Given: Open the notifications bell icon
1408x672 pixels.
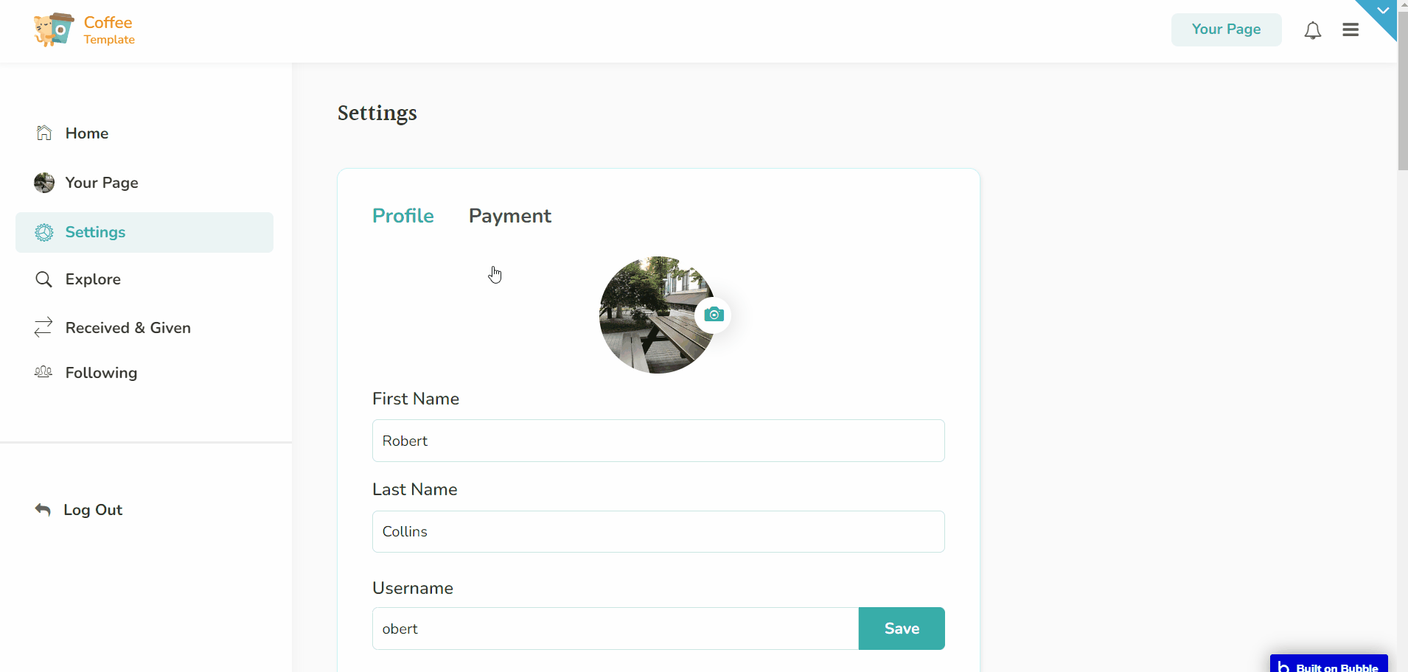Looking at the screenshot, I should pos(1312,30).
